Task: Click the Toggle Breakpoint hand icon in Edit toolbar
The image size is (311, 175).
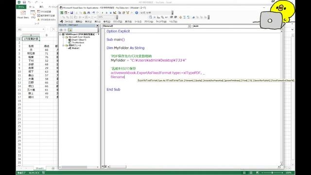Action: coord(180,17)
